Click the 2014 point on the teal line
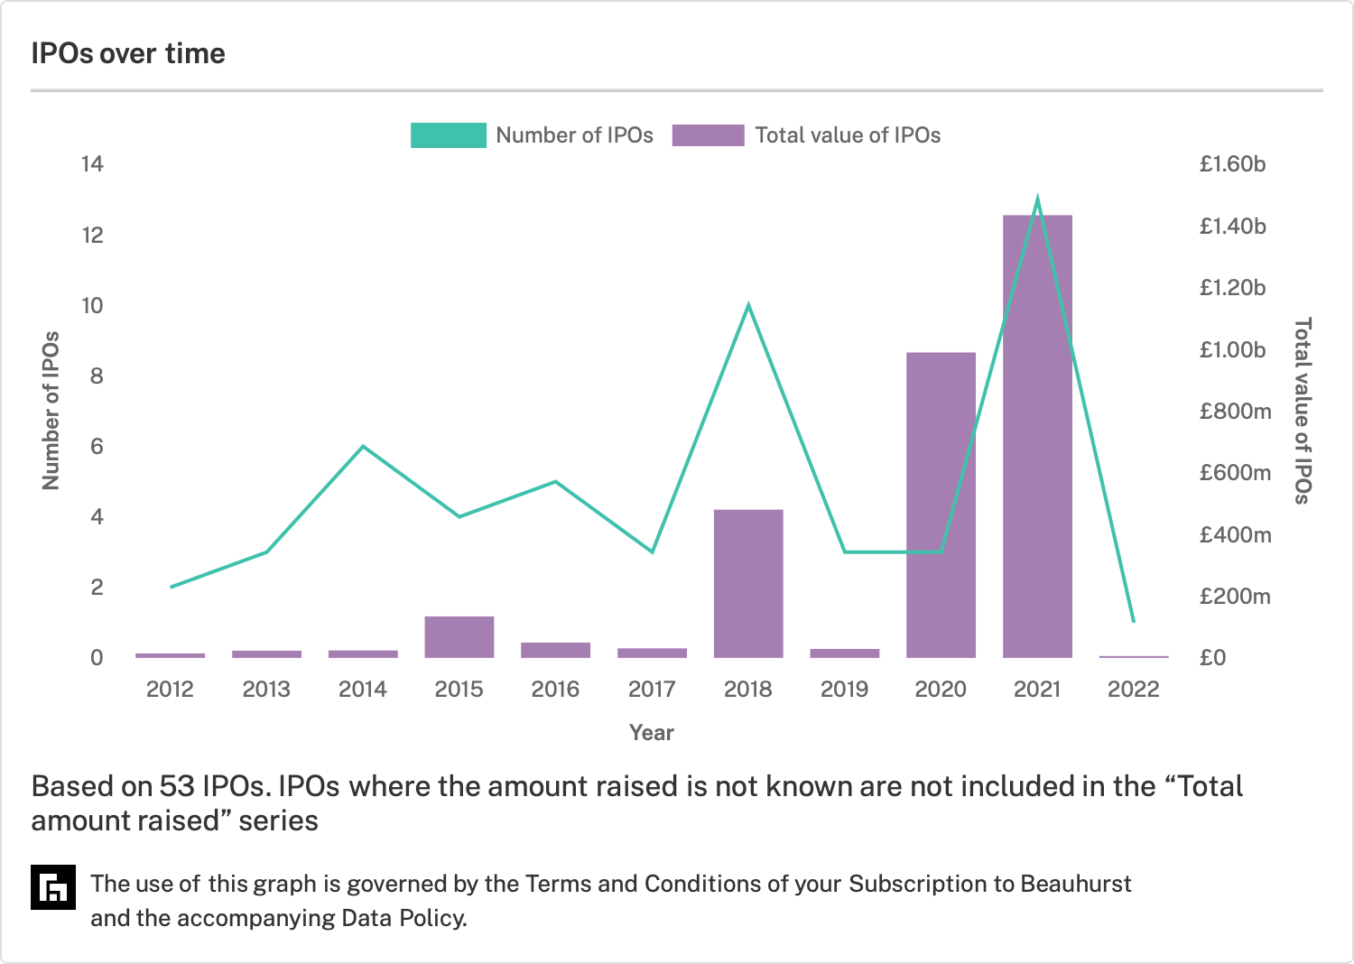Screen dimensions: 1354x964 (363, 446)
